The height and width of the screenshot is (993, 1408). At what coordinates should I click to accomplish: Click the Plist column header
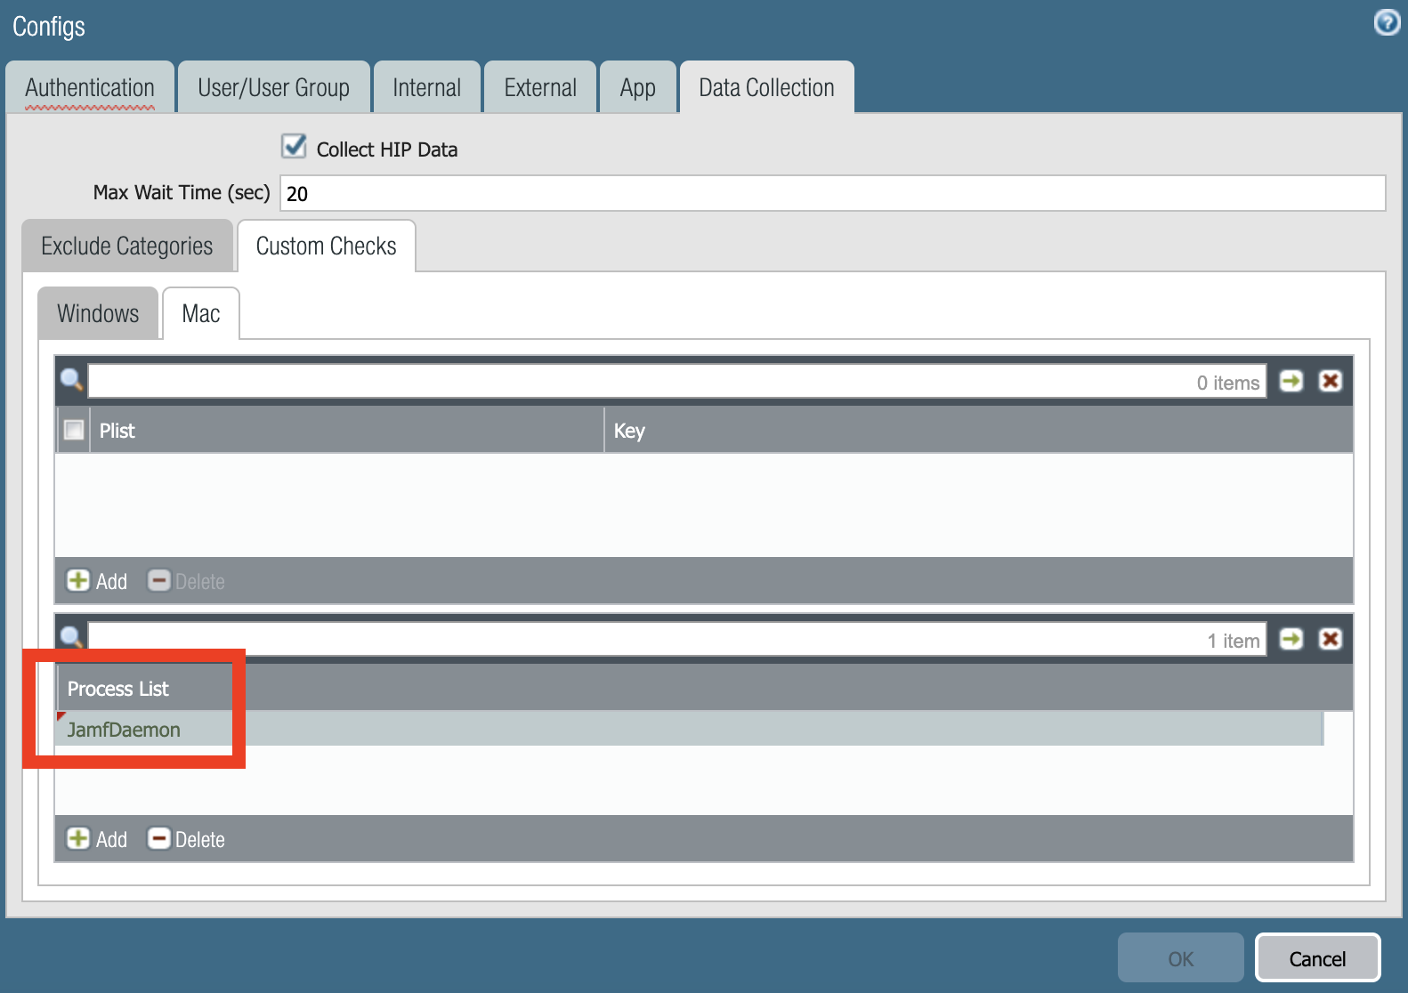(x=347, y=431)
